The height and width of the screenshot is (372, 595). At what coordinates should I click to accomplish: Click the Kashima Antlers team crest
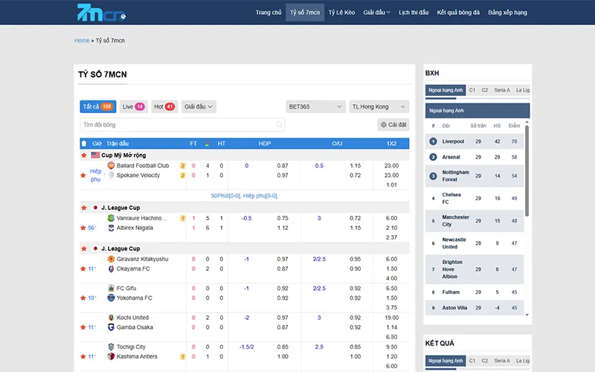pos(111,357)
